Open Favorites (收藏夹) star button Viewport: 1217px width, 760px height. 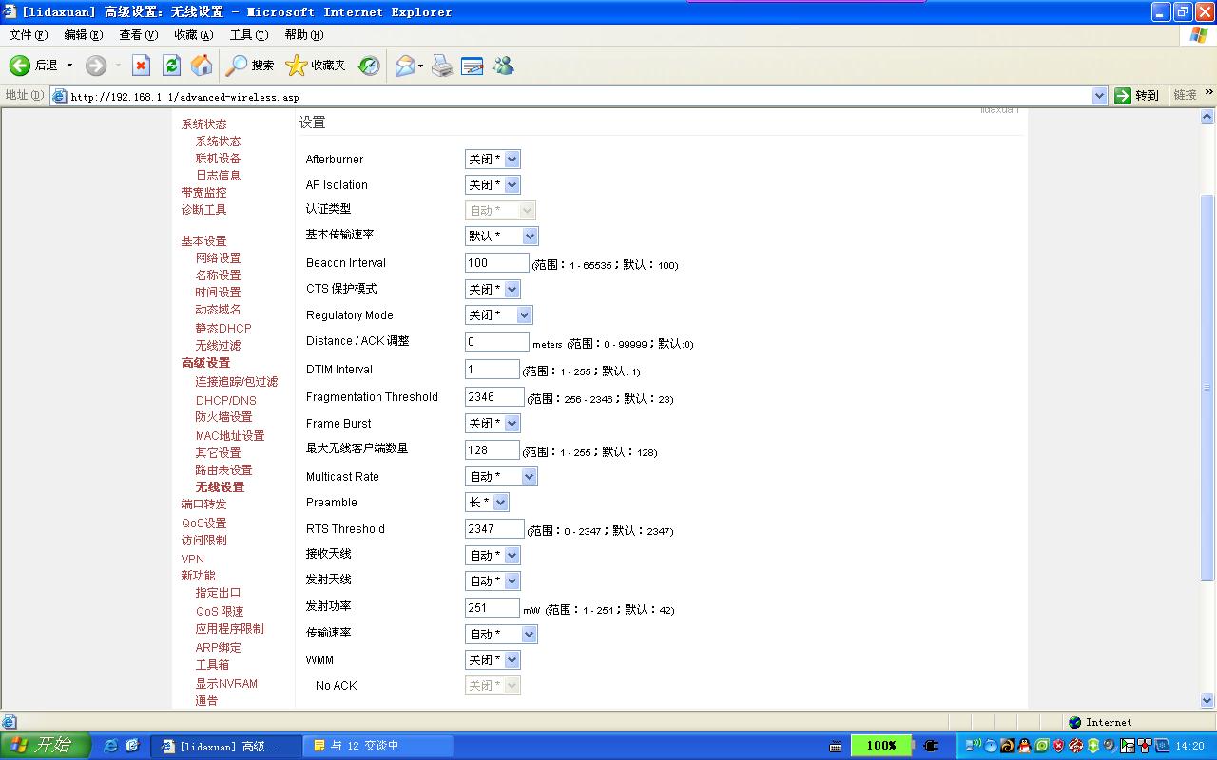coord(316,66)
